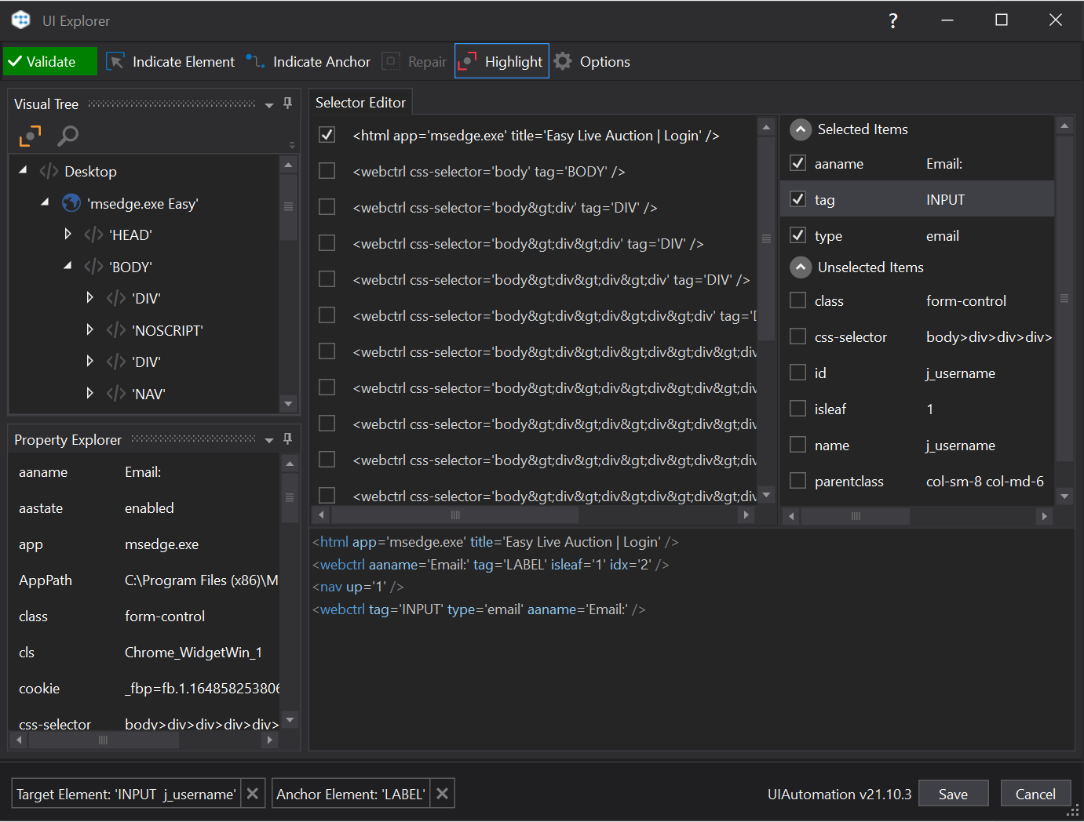Open the Visual Tree panel dropdown menu
The width and height of the screenshot is (1084, 822).
[269, 104]
